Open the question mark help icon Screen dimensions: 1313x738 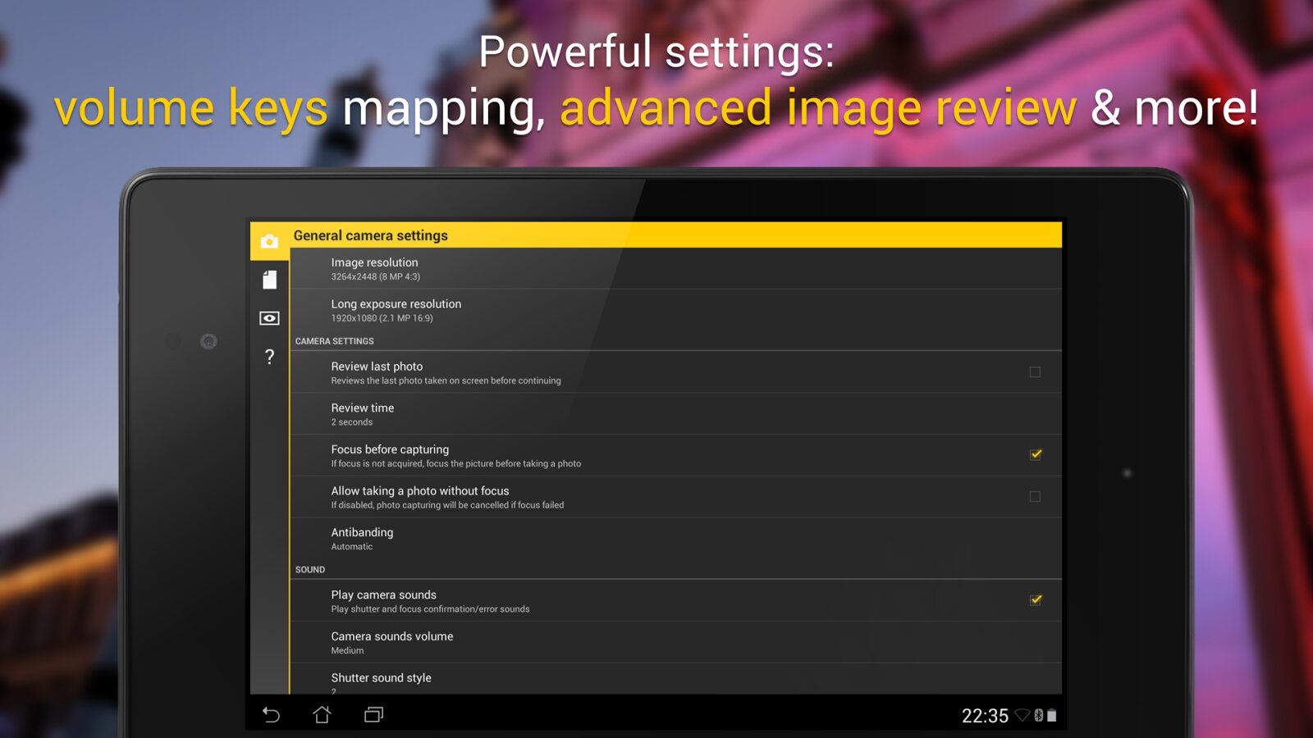tap(269, 357)
